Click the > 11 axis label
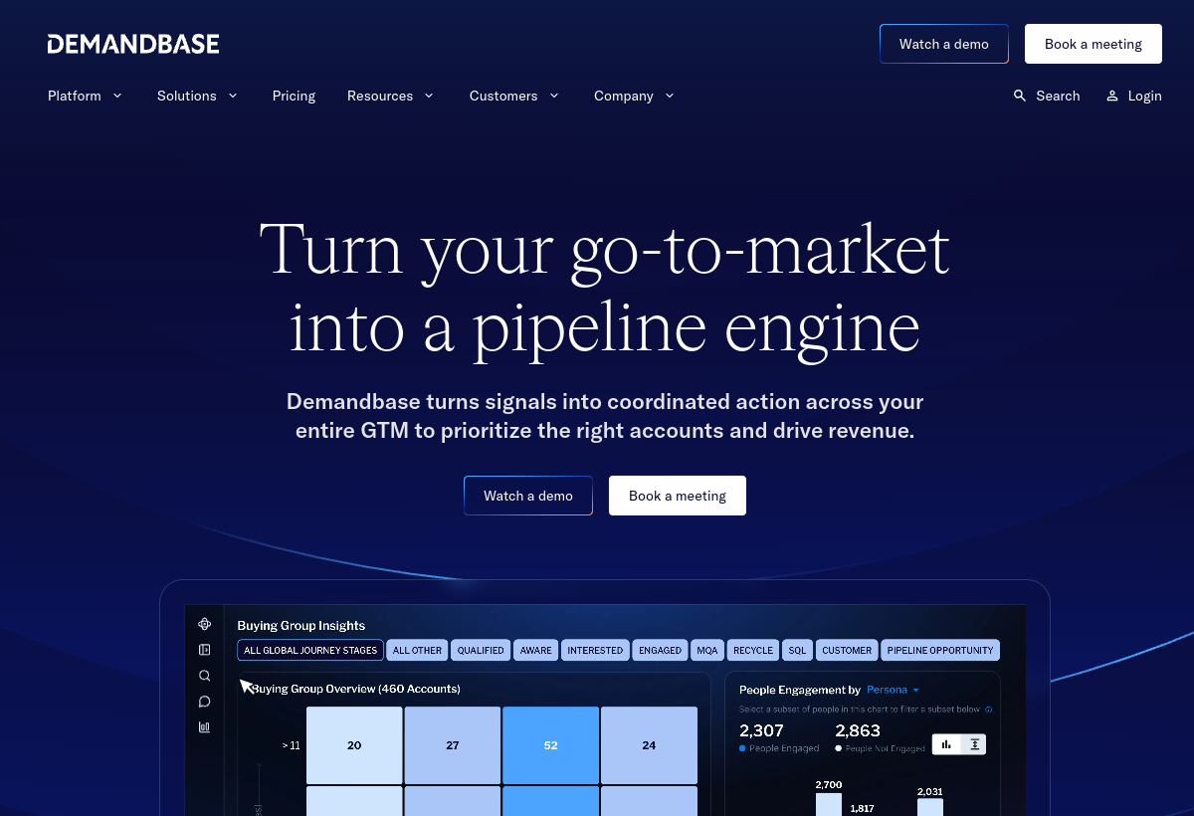The width and height of the screenshot is (1194, 816). pyautogui.click(x=291, y=745)
